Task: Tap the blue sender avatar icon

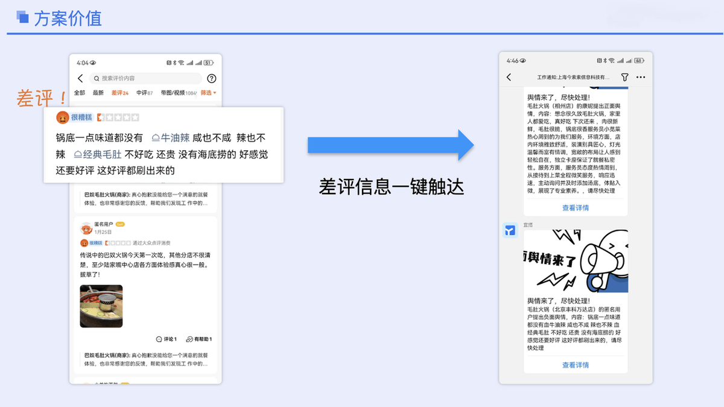Action: click(510, 230)
